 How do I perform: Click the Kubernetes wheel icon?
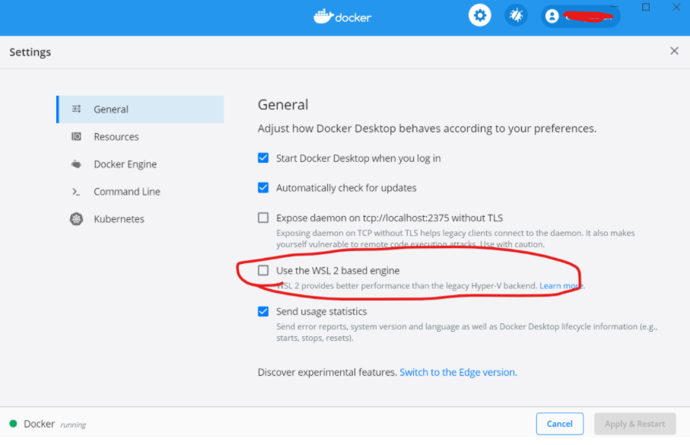pos(77,219)
